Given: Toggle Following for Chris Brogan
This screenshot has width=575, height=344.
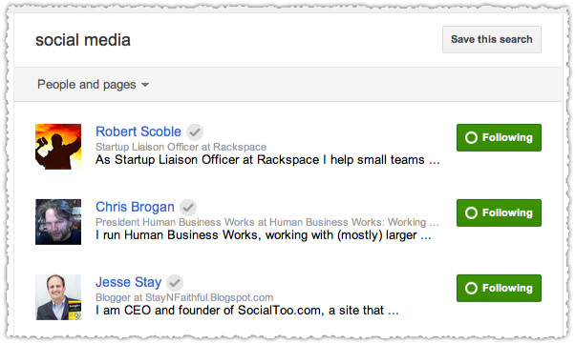Looking at the screenshot, I should point(499,213).
